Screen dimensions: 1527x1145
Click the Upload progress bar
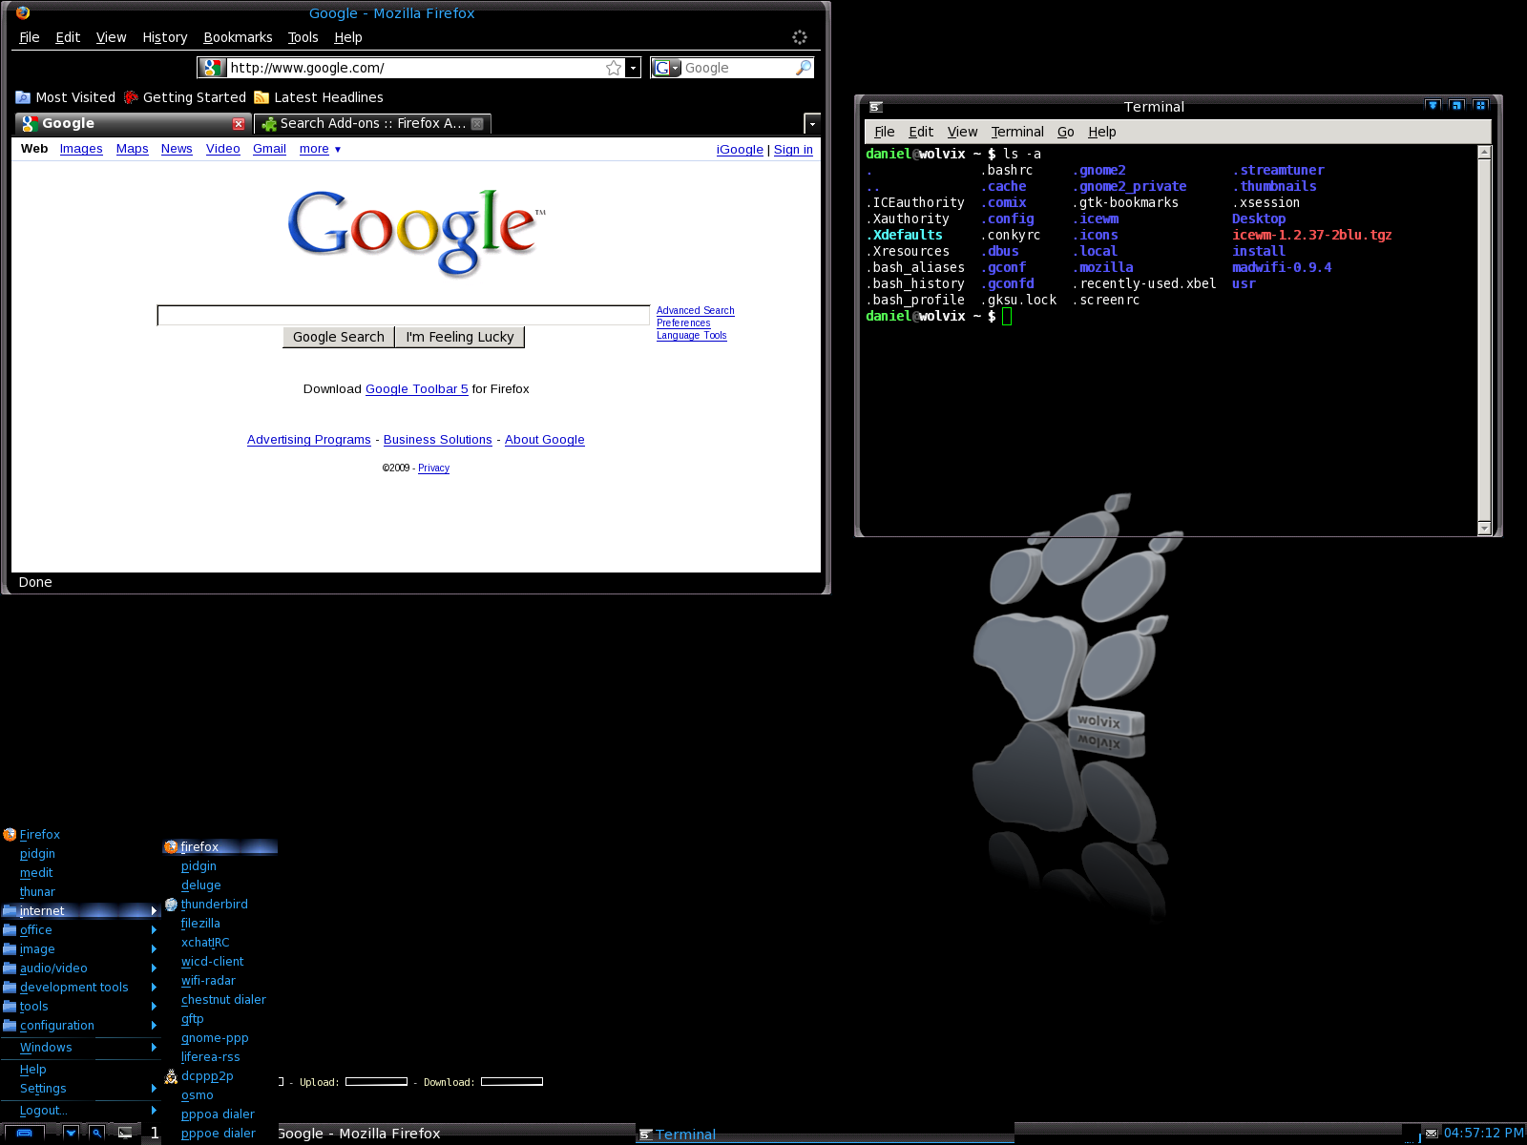tap(376, 1082)
